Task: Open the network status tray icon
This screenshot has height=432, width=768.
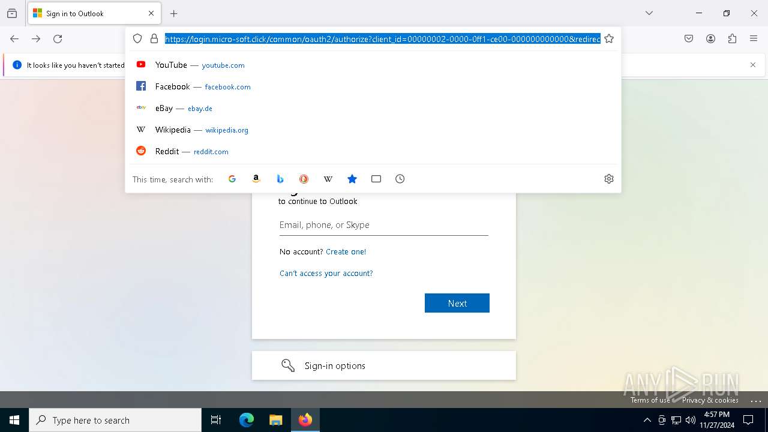Action: pos(676,421)
